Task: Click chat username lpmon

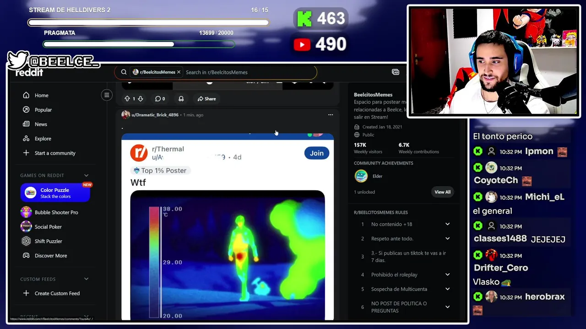Action: coord(539,151)
